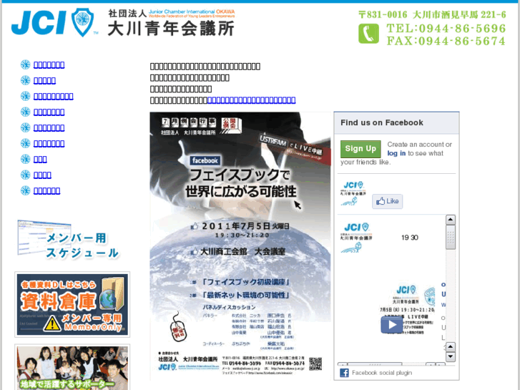Image resolution: width=520 pixels, height=390 pixels.
Task: Click the 19 30 post text
Action: click(x=410, y=238)
